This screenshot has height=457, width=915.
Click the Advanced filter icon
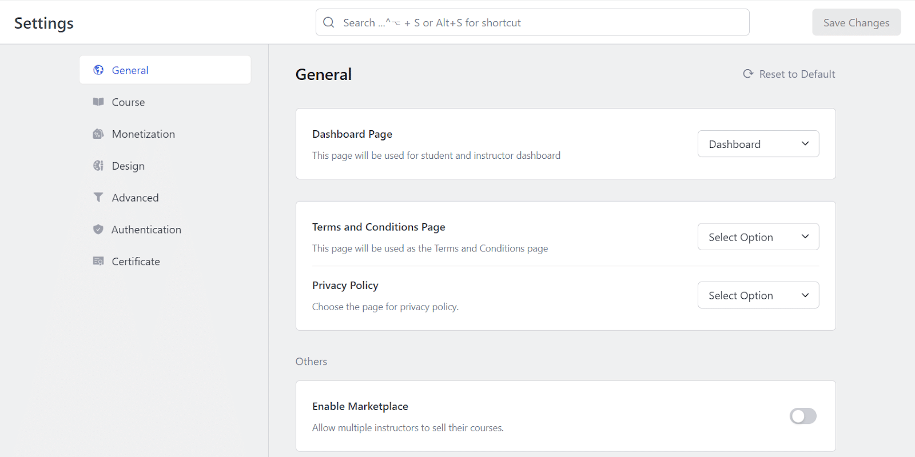pos(98,197)
